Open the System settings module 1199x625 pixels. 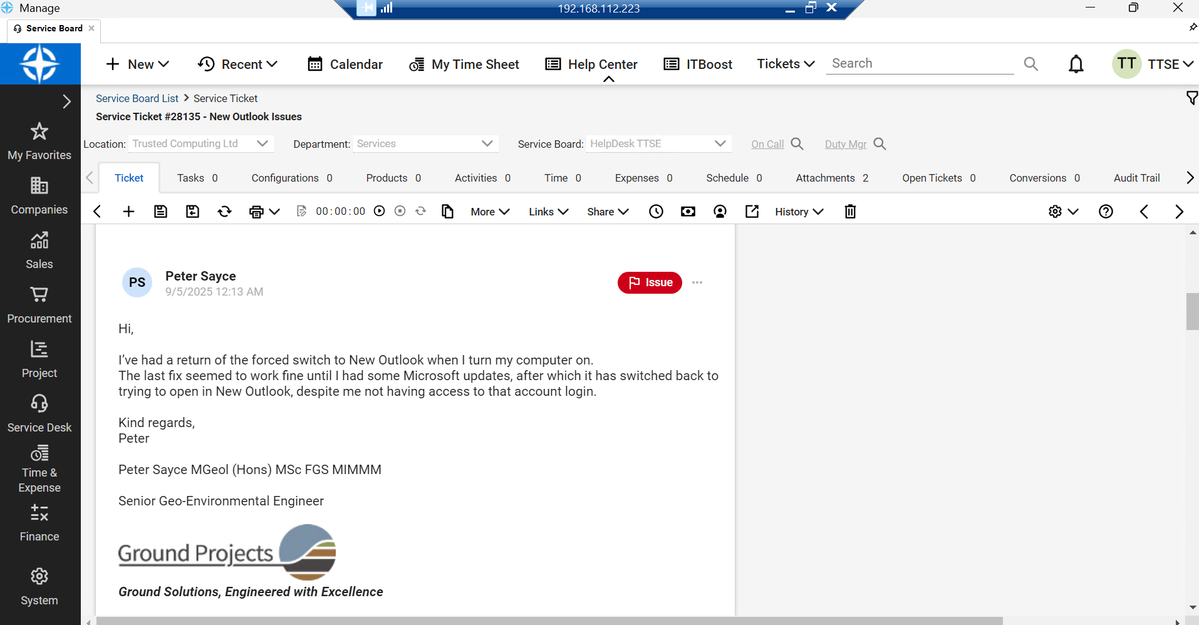click(39, 587)
